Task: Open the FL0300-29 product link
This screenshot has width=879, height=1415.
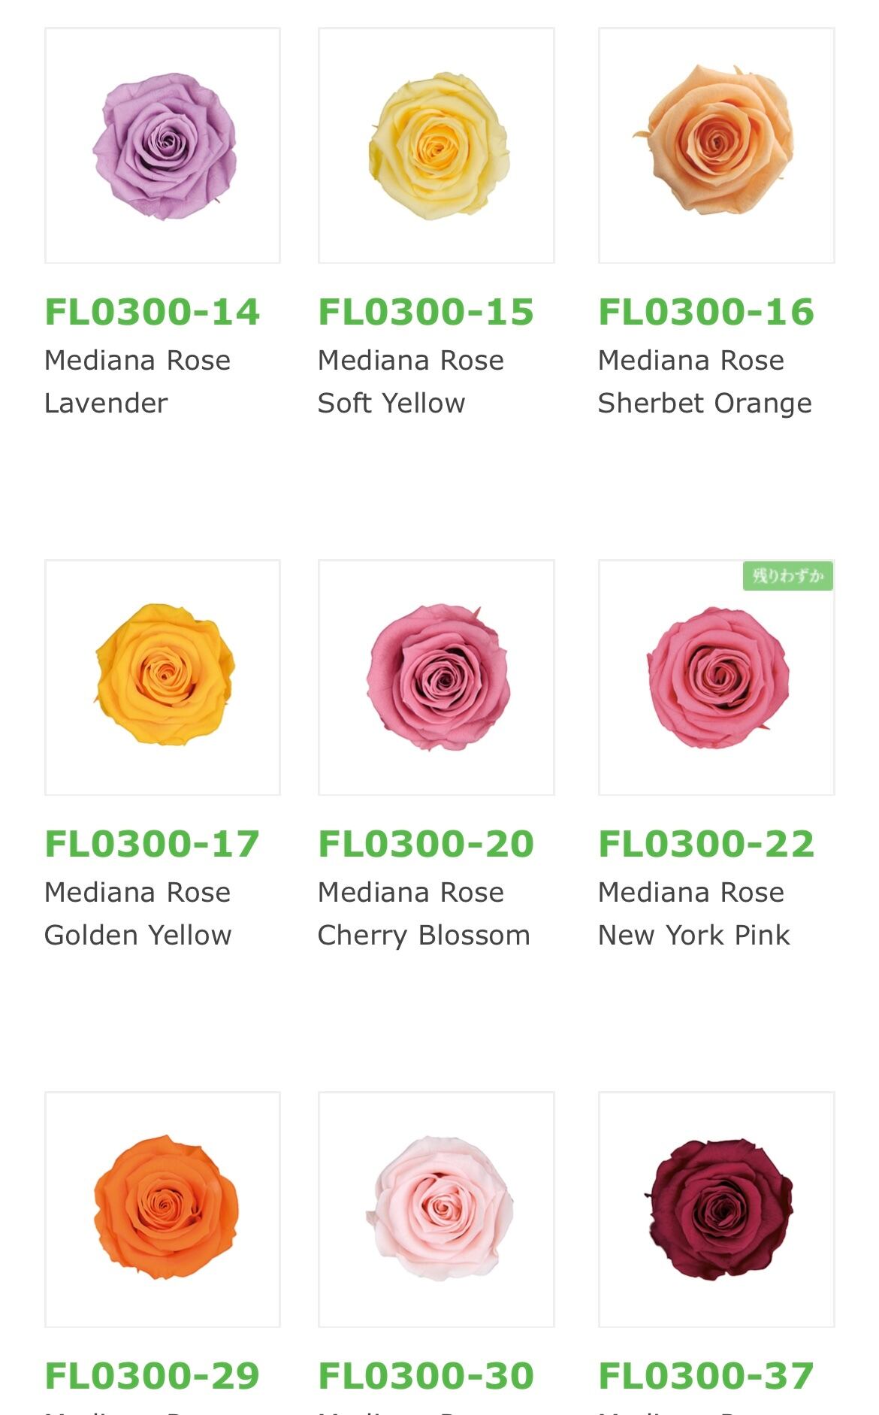Action: coord(153,1376)
